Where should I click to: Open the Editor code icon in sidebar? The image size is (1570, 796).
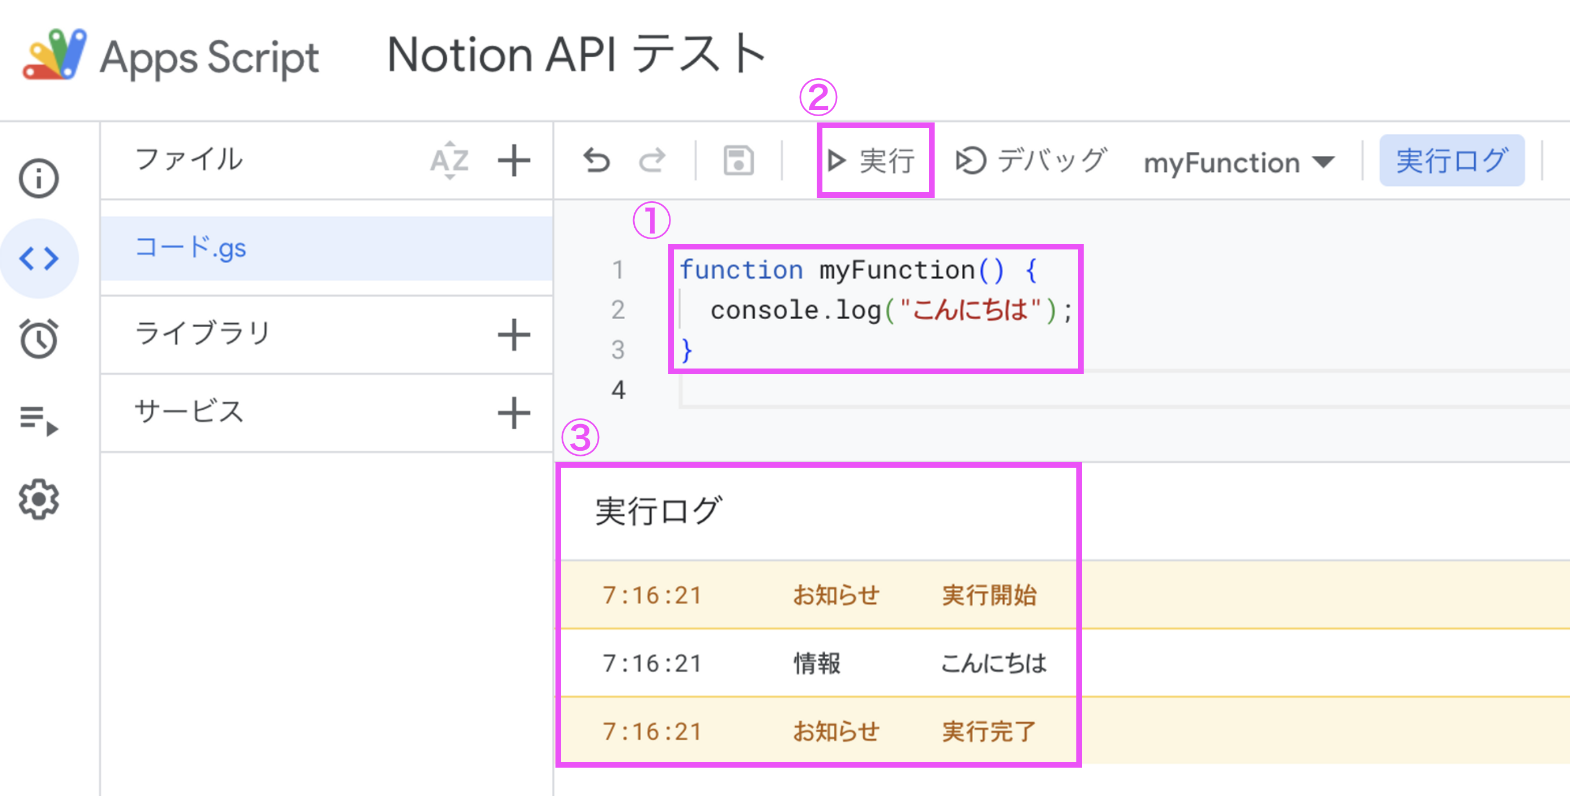click(x=39, y=259)
